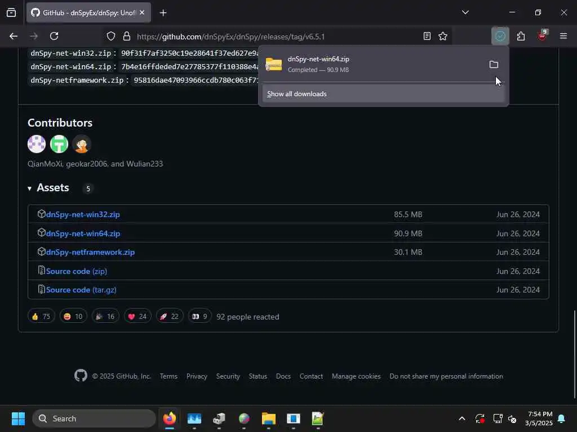Download Source code (zip)
Image resolution: width=577 pixels, height=432 pixels.
pyautogui.click(x=77, y=272)
